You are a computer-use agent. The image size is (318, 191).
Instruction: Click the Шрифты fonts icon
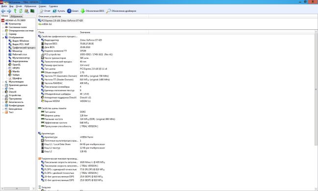click(10, 78)
